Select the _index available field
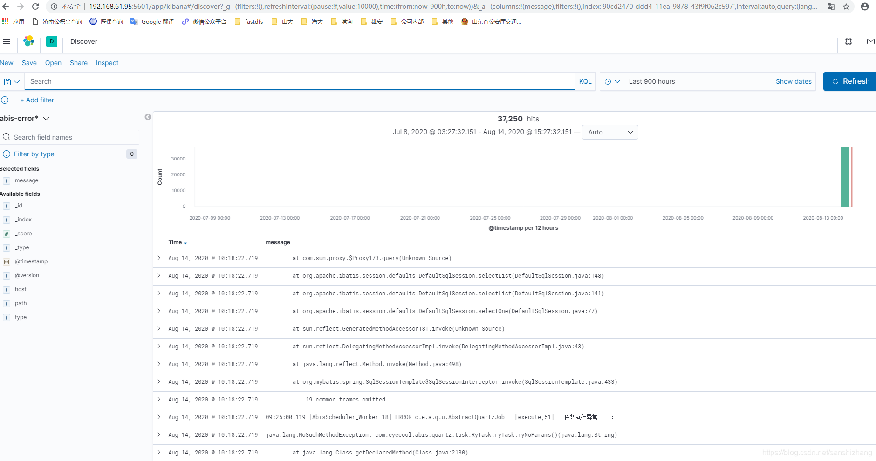876x461 pixels. coord(23,220)
